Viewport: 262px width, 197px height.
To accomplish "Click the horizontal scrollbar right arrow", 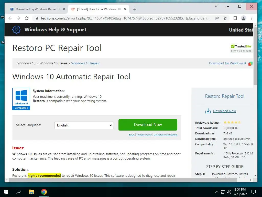I will tap(251, 180).
